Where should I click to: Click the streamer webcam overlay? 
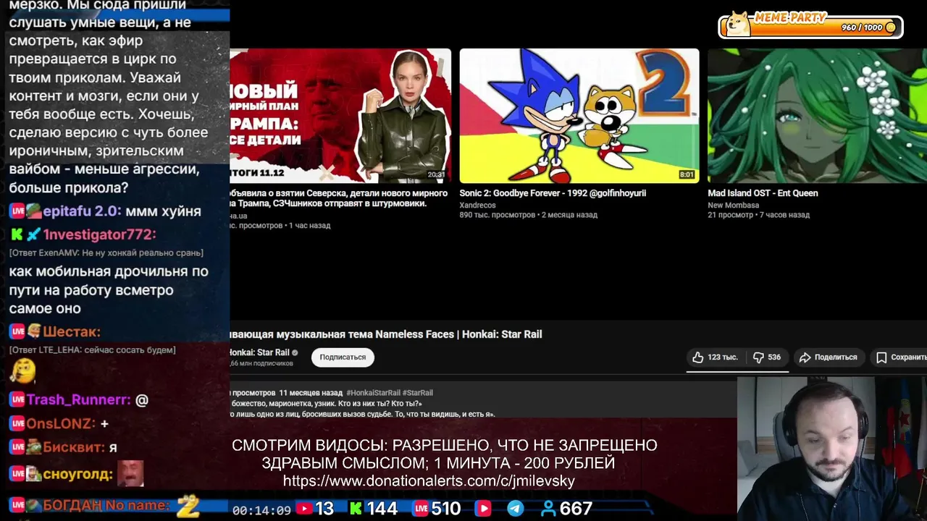click(832, 449)
